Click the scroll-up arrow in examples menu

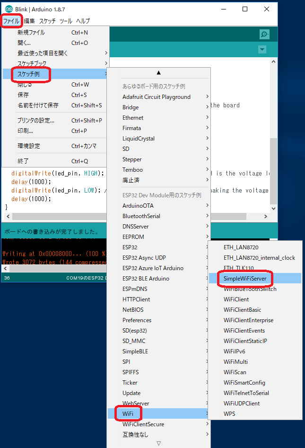[159, 73]
